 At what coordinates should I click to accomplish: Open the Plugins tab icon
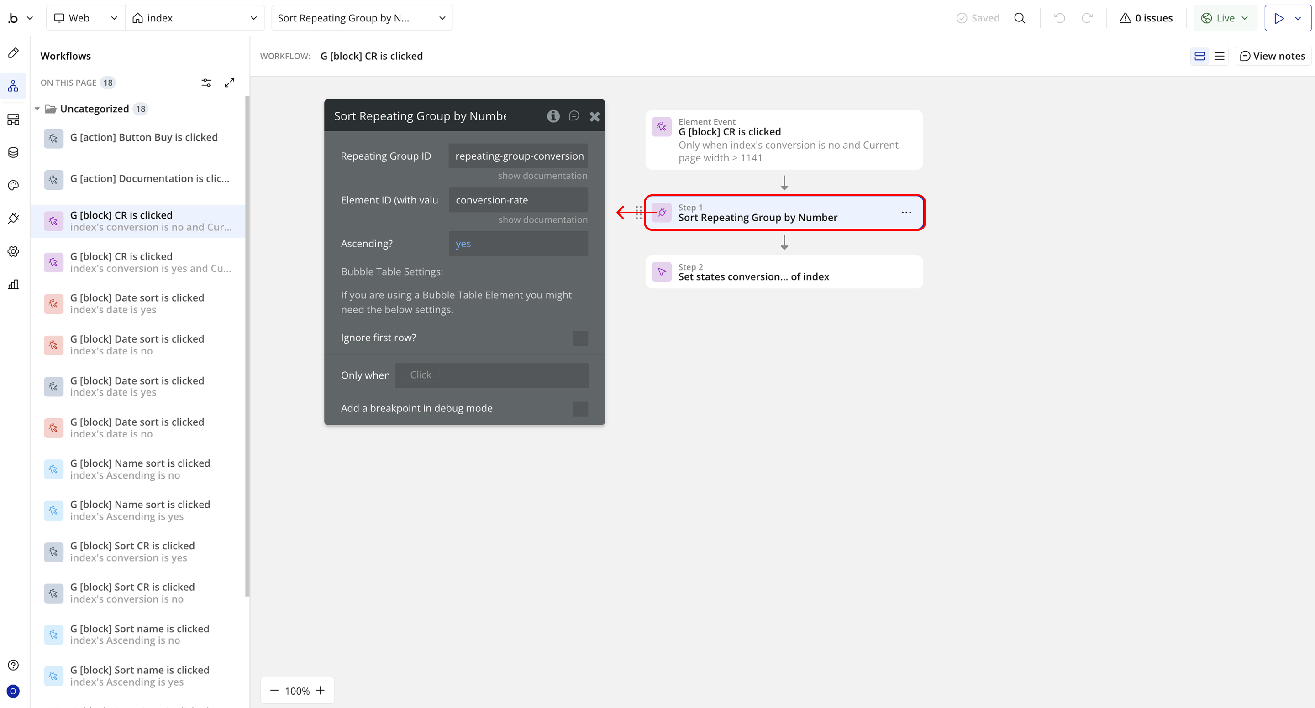tap(13, 219)
